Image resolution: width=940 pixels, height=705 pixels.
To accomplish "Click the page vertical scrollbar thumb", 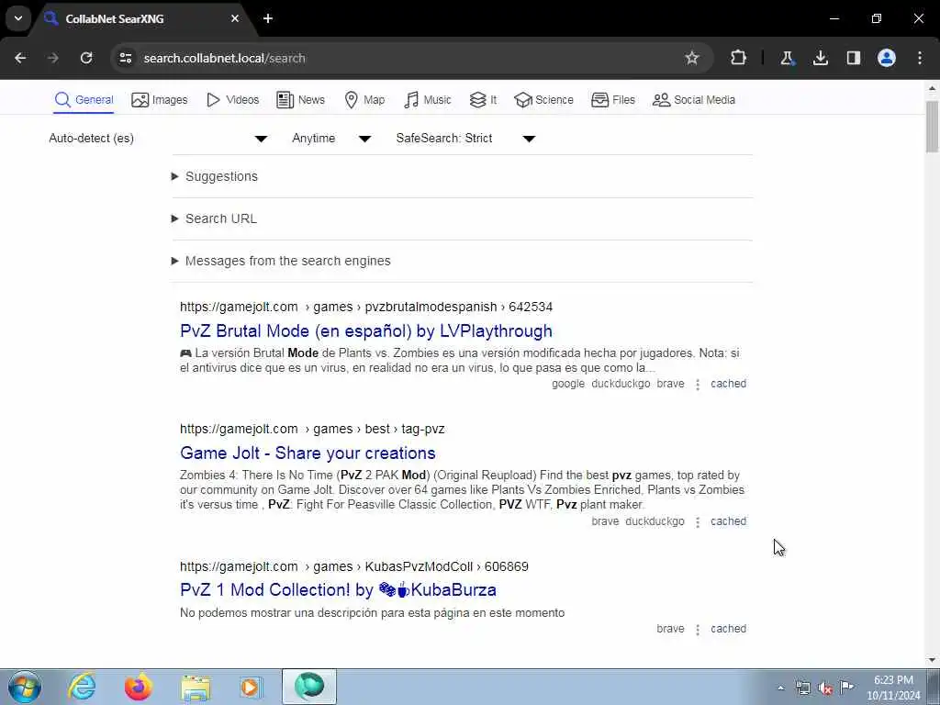I will (933, 127).
